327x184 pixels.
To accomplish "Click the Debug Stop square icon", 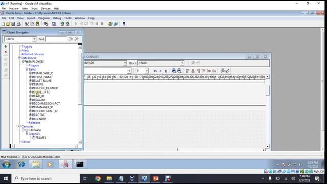I will coord(102,24).
